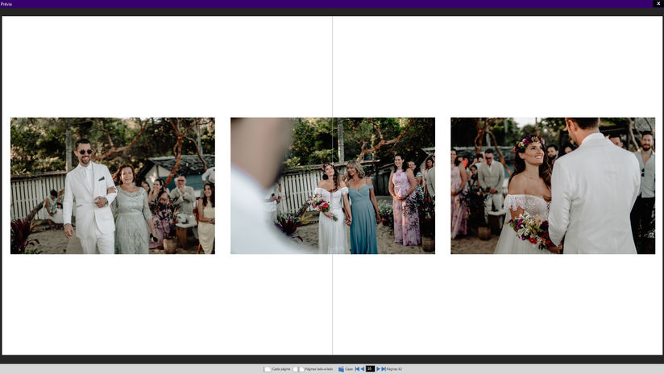The width and height of the screenshot is (664, 374).
Task: Jump to the first page
Action: tap(357, 369)
